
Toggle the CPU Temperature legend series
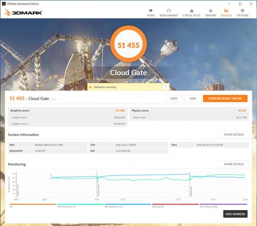80,206
